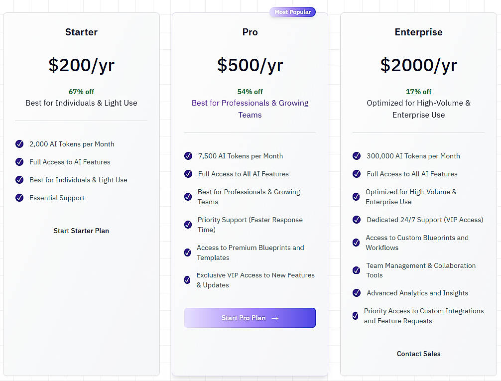Click the Contact Sales link
The image size is (501, 381).
418,354
